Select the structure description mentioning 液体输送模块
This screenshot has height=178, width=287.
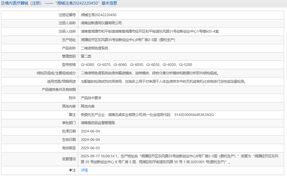(x=150, y=73)
